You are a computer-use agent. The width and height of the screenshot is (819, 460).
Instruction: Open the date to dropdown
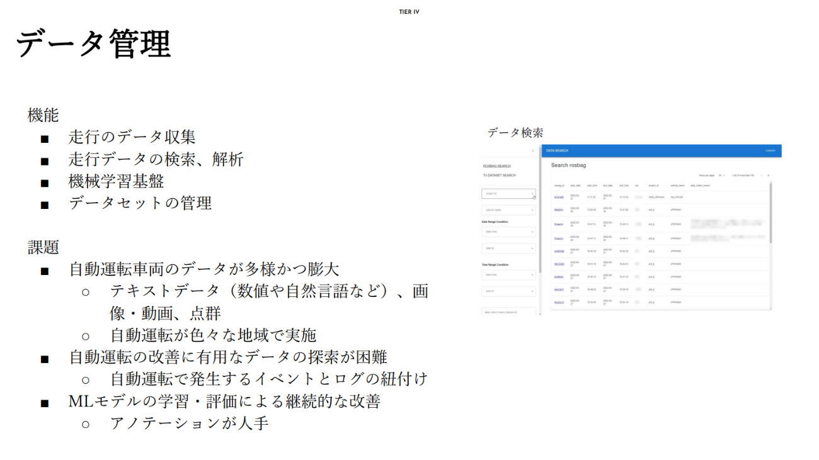pyautogui.click(x=508, y=249)
